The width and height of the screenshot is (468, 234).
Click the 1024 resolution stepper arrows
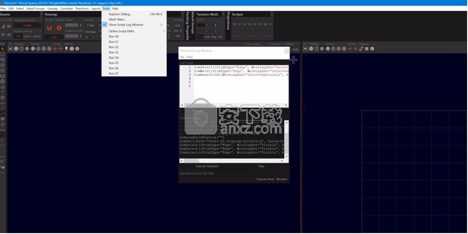coord(181,31)
